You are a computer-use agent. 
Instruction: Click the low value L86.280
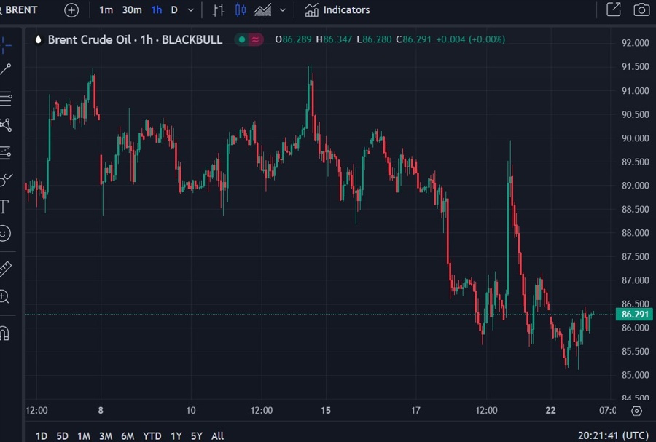pos(374,39)
